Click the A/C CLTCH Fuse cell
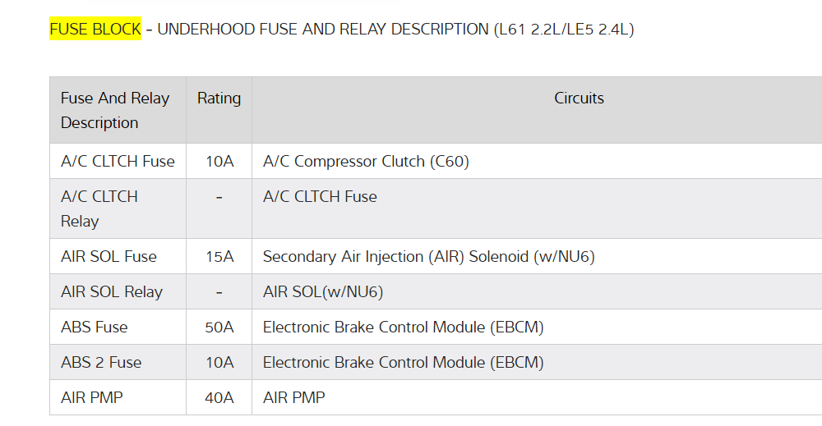This screenshot has width=822, height=426. [x=118, y=162]
